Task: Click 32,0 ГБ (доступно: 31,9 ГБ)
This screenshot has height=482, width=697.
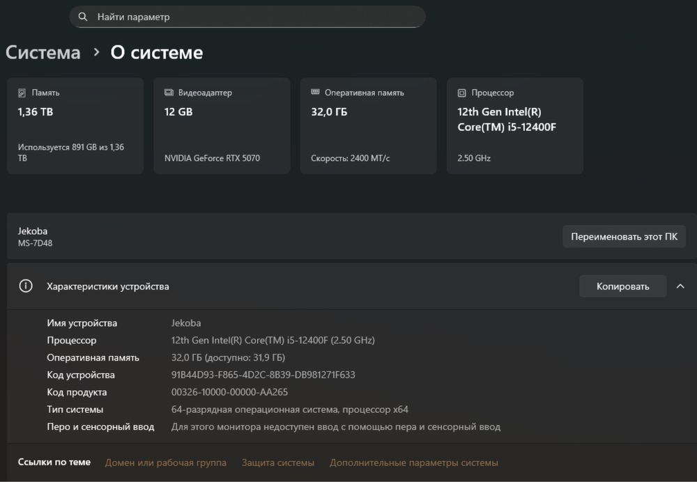Action: click(x=228, y=357)
